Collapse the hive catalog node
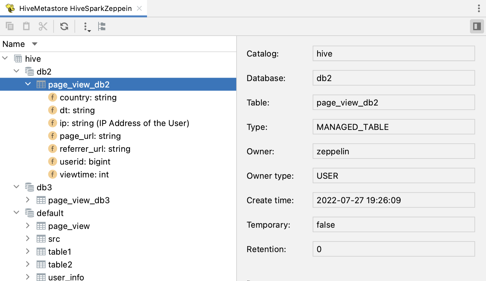The height and width of the screenshot is (281, 486). [x=5, y=58]
